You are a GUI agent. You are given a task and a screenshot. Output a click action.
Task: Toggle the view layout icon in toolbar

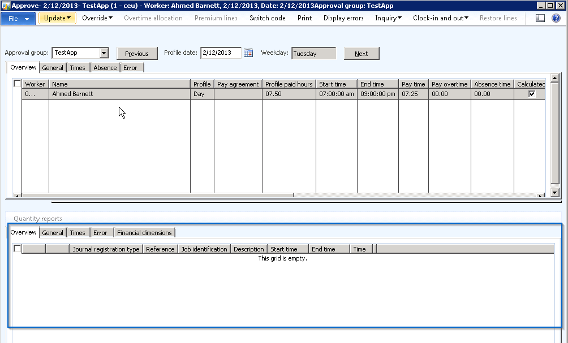pos(540,18)
